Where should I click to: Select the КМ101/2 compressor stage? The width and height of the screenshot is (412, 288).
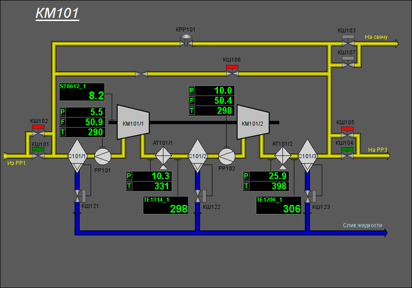point(253,122)
